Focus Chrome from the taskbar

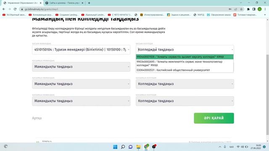coord(146,147)
